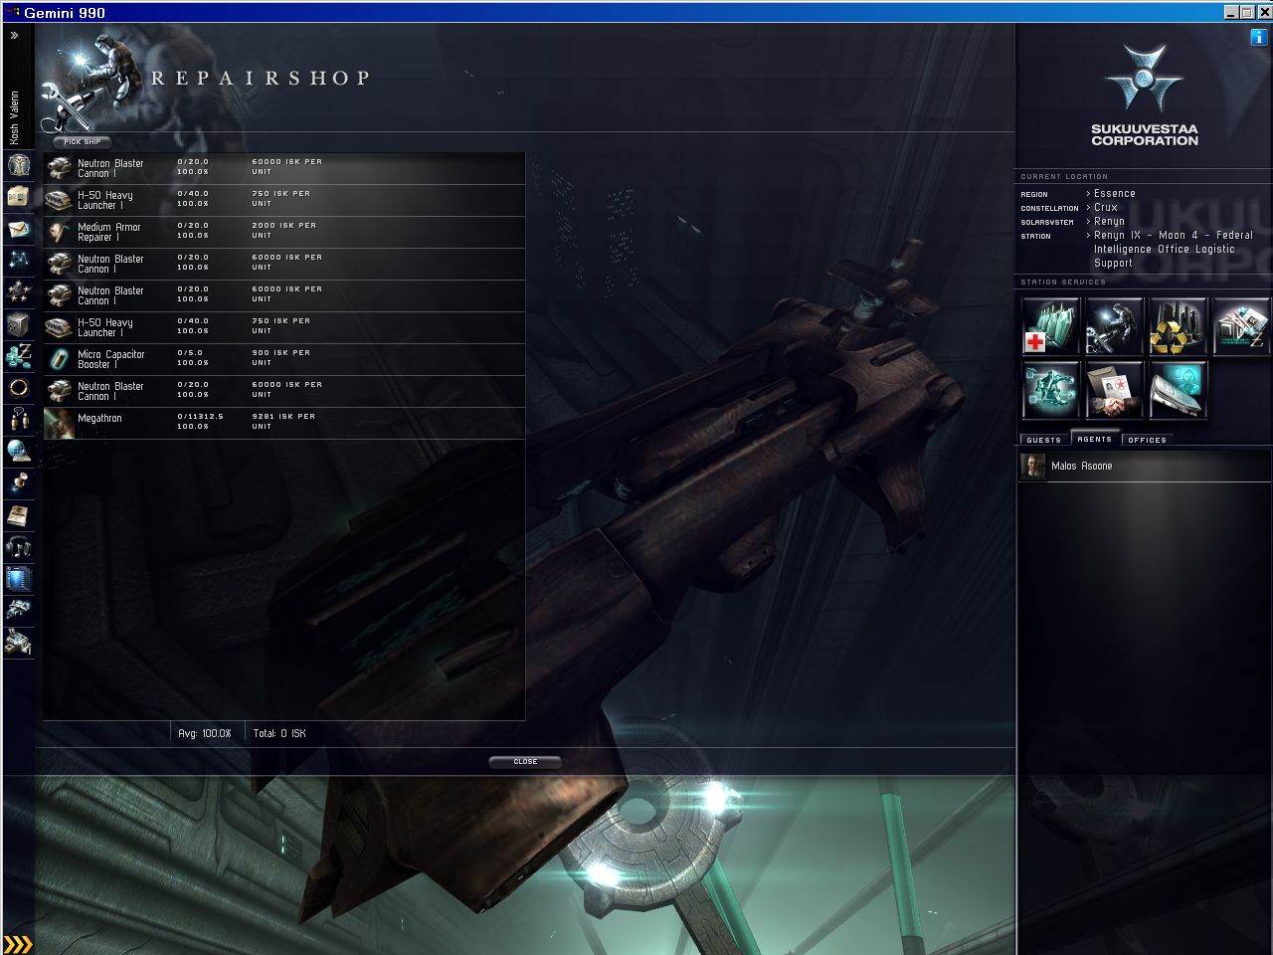
Task: Open the Renyn IX Moon 4 station link
Action: pyautogui.click(x=1174, y=250)
